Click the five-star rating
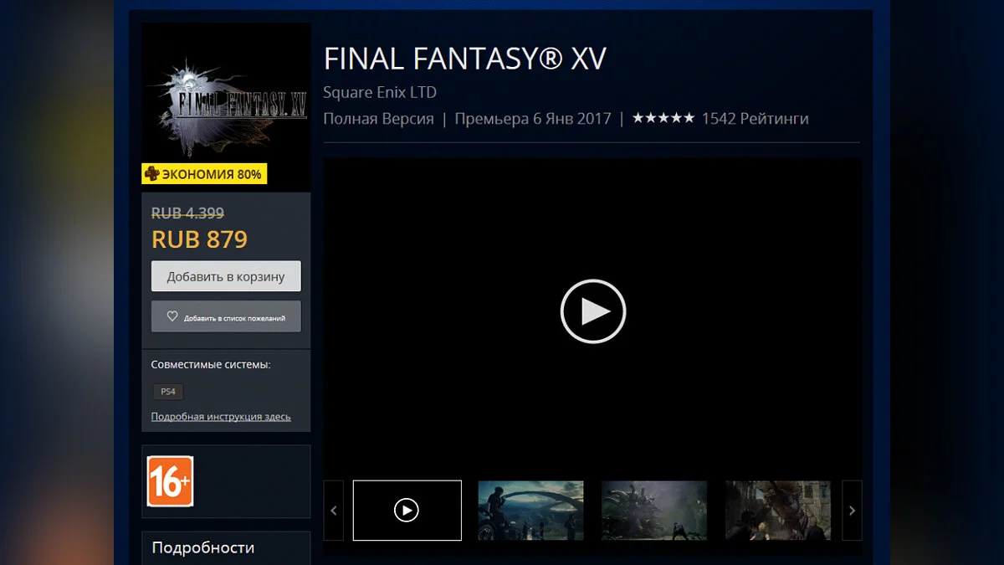This screenshot has height=565, width=1004. click(x=663, y=118)
